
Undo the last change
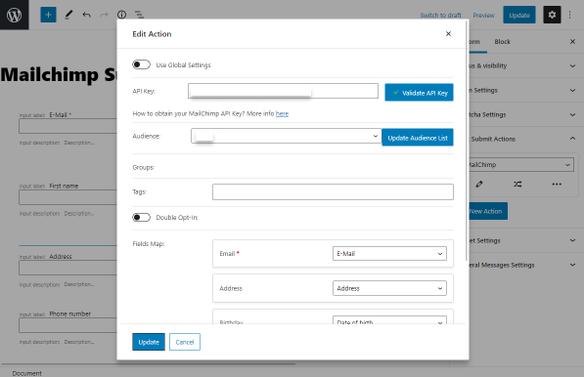tap(87, 15)
